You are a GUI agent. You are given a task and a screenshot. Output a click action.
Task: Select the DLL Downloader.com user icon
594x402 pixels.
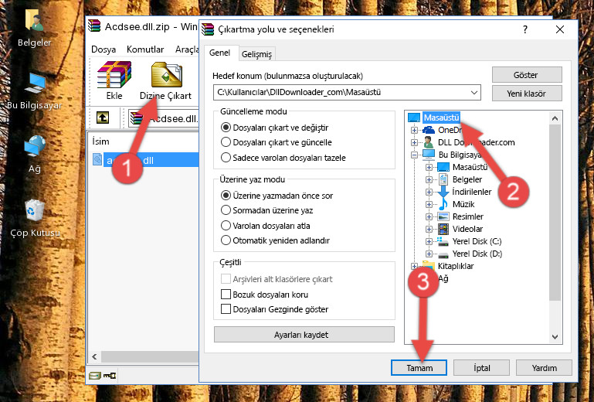(429, 142)
